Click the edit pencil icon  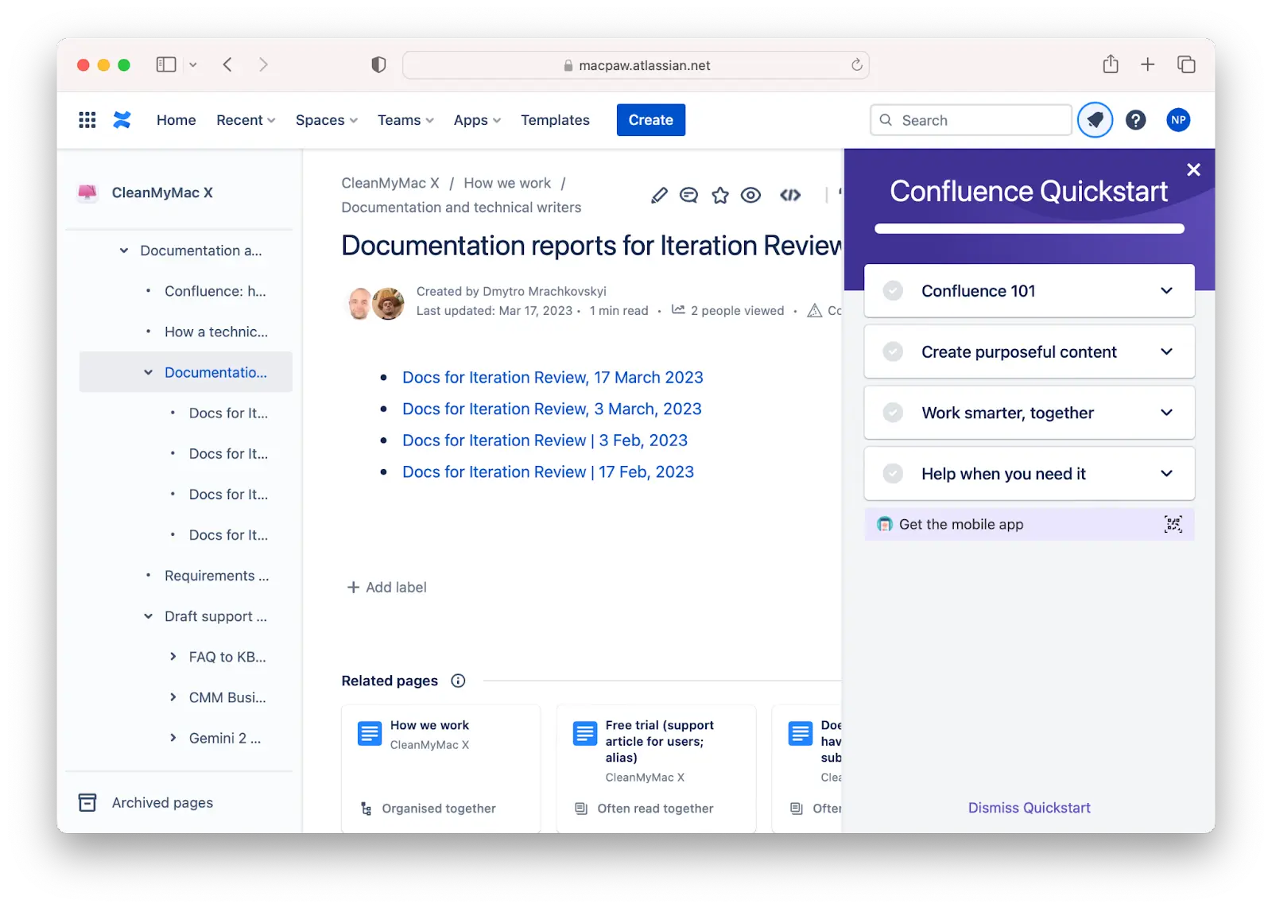(x=659, y=196)
